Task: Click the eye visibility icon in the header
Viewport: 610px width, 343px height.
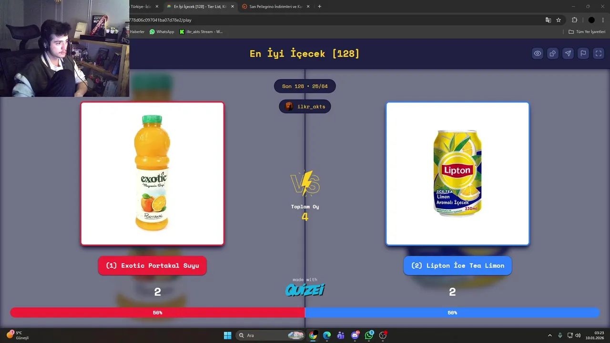Action: pyautogui.click(x=538, y=53)
